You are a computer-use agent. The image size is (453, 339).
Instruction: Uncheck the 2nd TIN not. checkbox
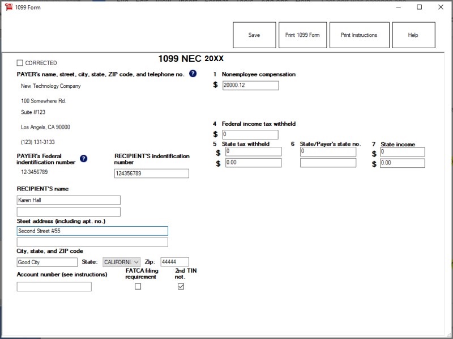click(181, 286)
